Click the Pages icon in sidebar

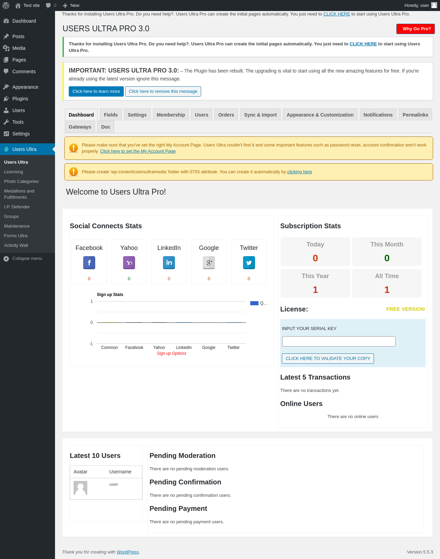(6, 60)
